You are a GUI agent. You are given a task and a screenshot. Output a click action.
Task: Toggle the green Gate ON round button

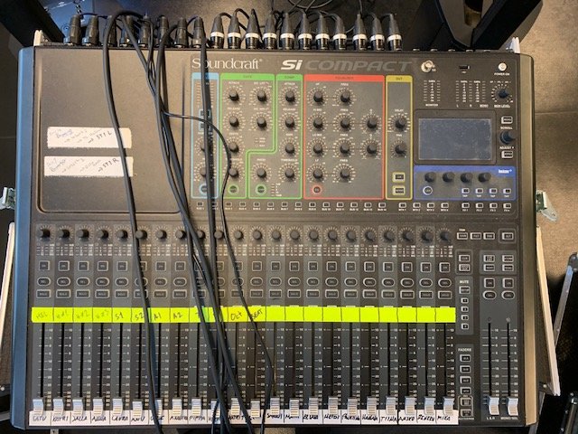(233, 190)
